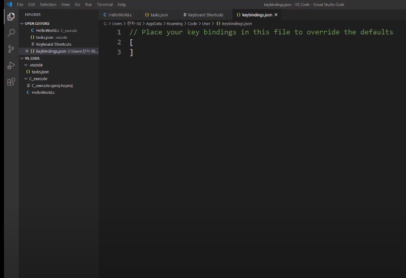Click the list icon on Keyboard Shortcuts tab

click(x=185, y=15)
